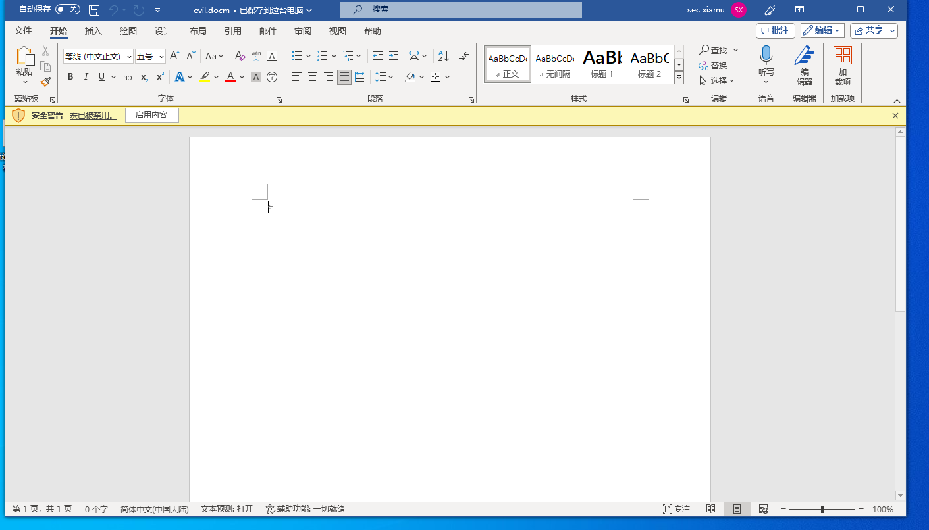The width and height of the screenshot is (929, 530).
Task: Apply distributed alignment to the paragraph
Action: coord(360,77)
